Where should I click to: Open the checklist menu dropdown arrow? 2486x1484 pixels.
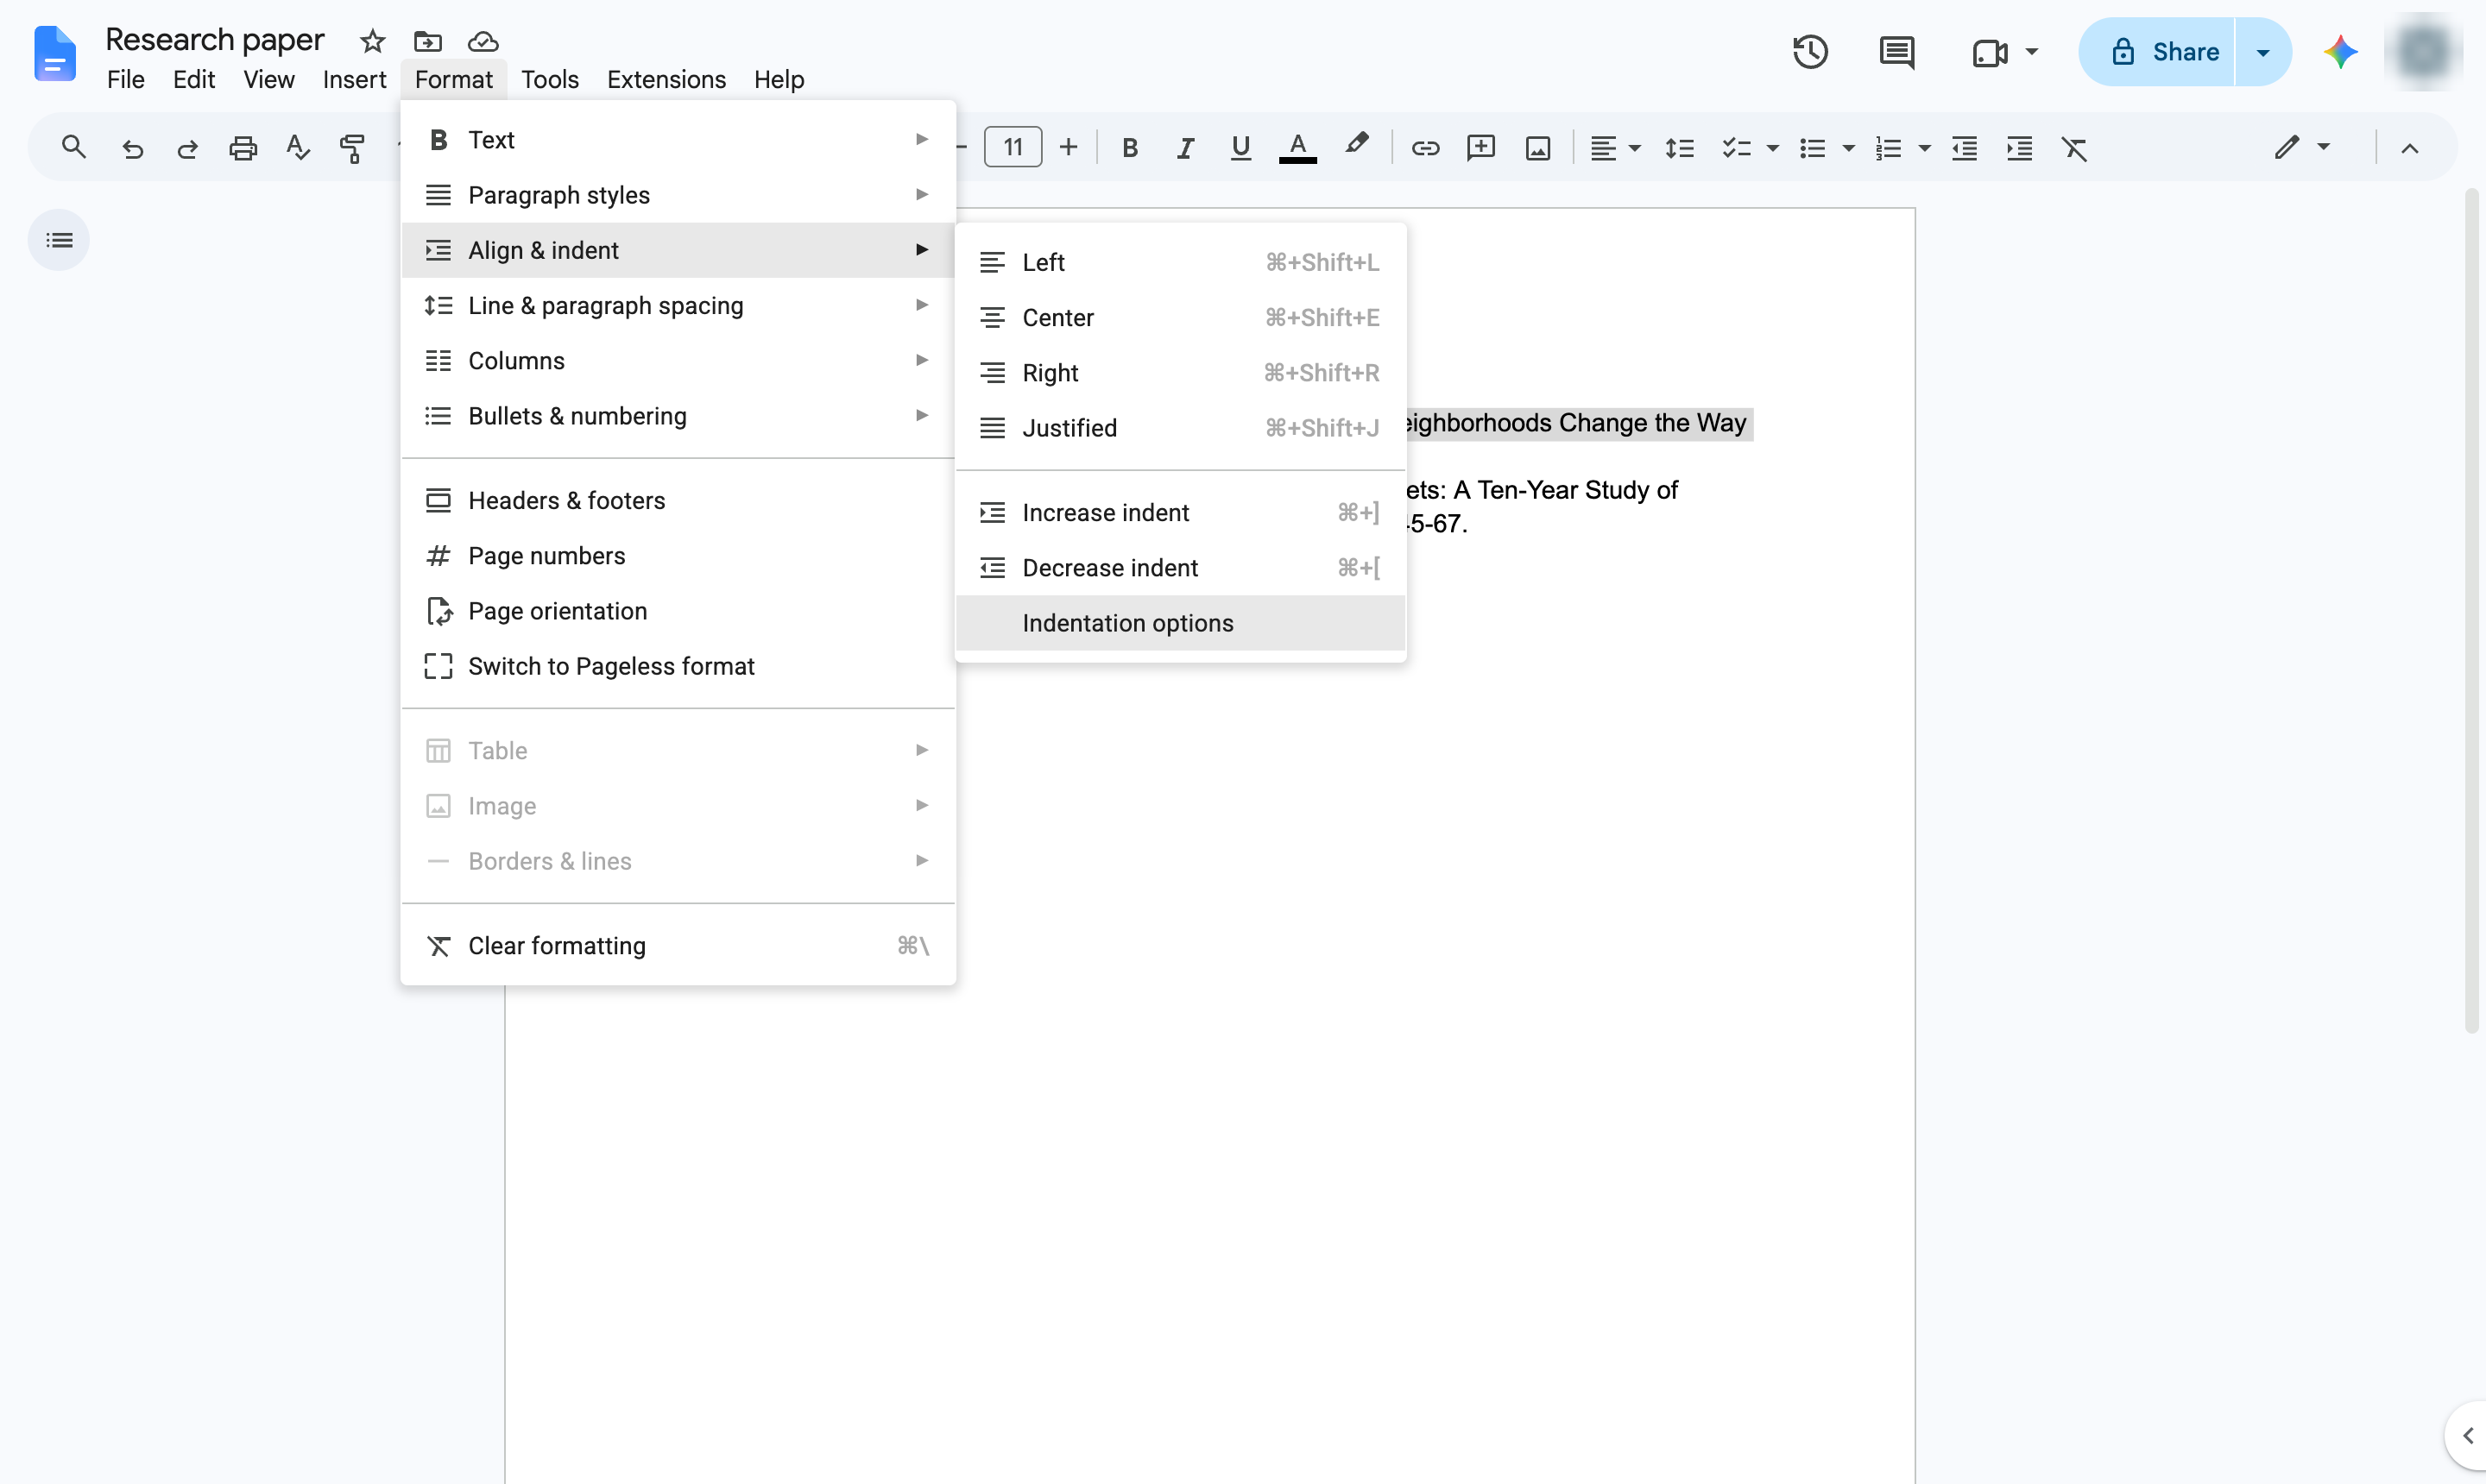tap(1772, 148)
